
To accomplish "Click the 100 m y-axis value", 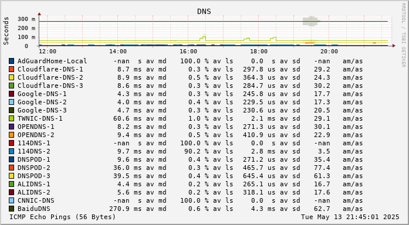I will click(26, 37).
